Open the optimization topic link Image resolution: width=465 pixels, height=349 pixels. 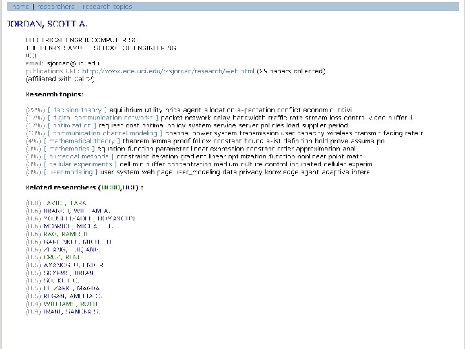[72, 125]
